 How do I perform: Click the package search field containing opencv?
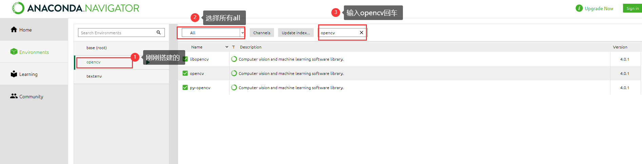[x=343, y=33]
